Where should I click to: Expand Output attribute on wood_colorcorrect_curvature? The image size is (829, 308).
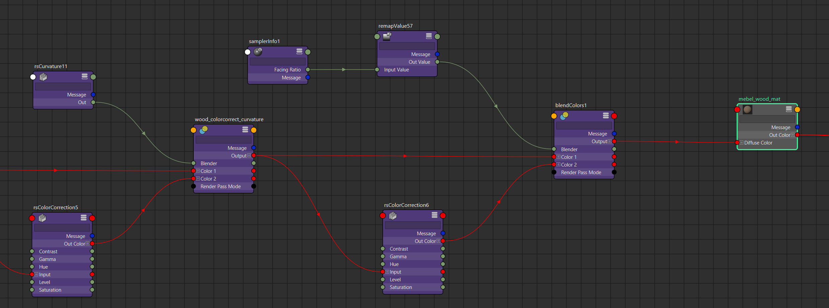pos(249,156)
